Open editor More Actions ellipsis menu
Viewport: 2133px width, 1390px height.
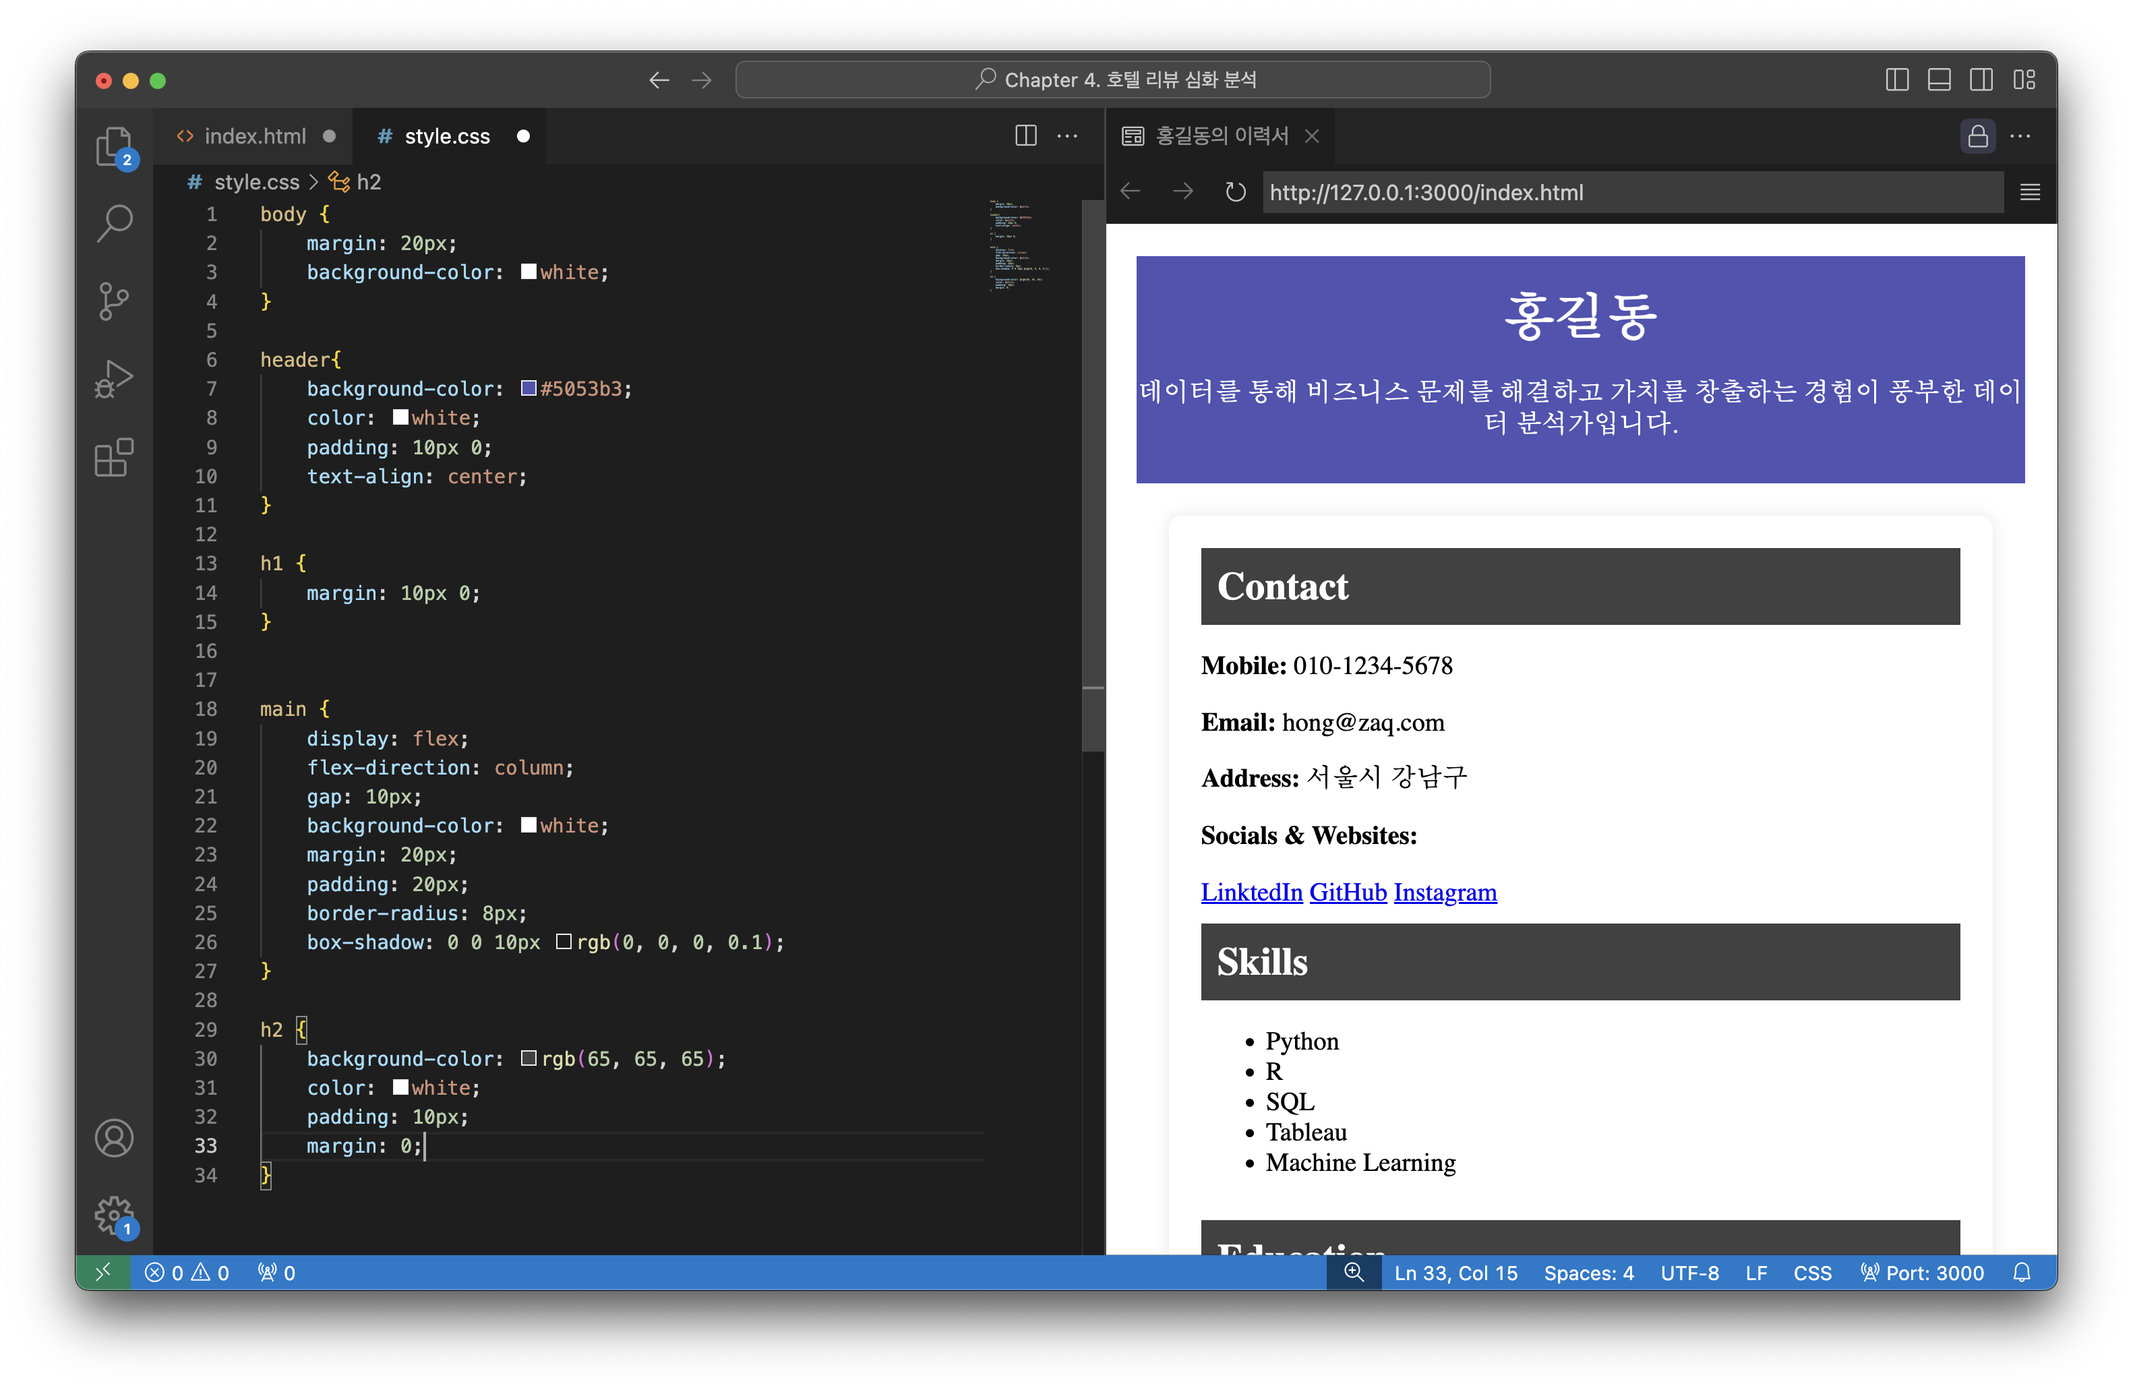(1066, 136)
